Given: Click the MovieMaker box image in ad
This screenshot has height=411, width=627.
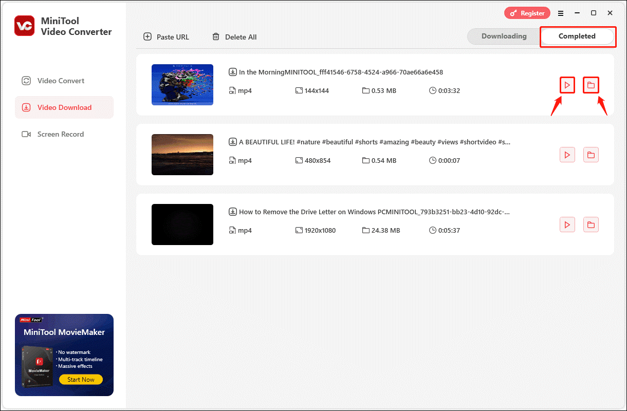Looking at the screenshot, I should tap(39, 366).
